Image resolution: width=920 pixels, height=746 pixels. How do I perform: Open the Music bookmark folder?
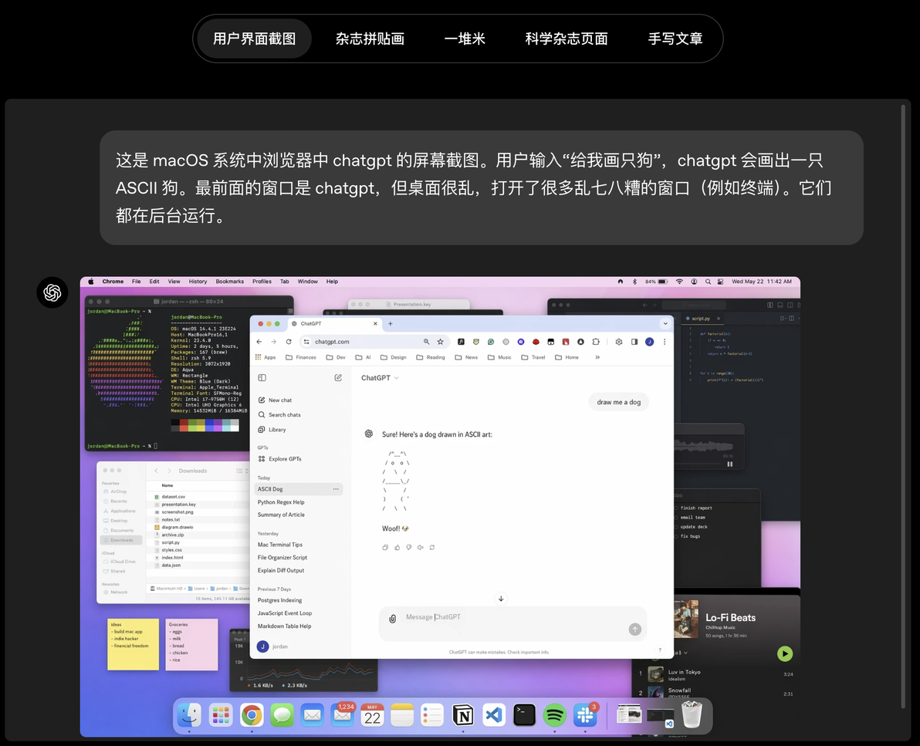(499, 357)
